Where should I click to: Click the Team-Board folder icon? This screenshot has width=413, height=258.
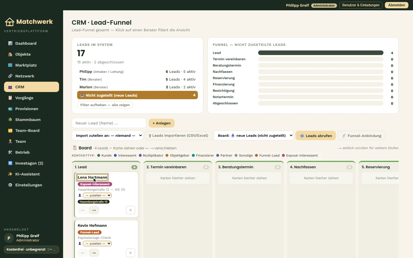pos(10,130)
